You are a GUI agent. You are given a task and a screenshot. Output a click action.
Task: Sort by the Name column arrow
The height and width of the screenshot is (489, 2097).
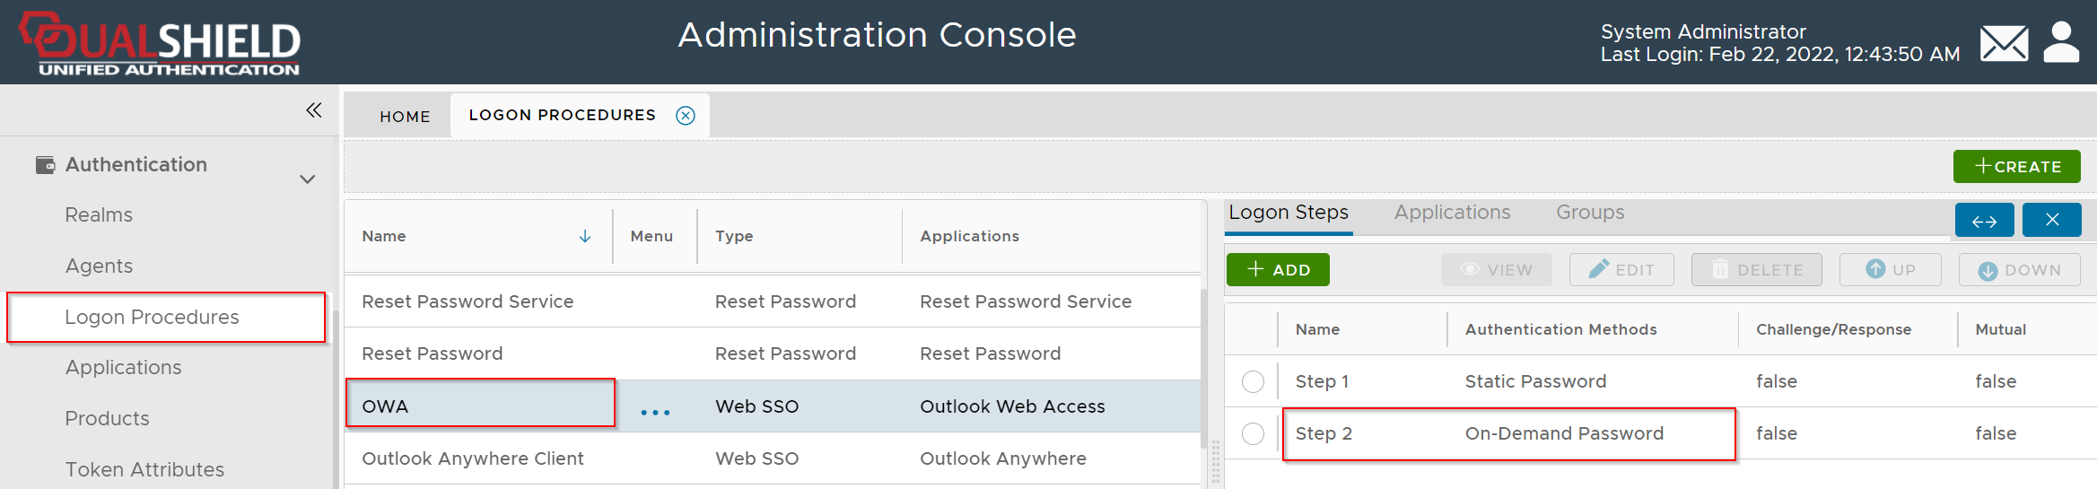[x=585, y=236]
